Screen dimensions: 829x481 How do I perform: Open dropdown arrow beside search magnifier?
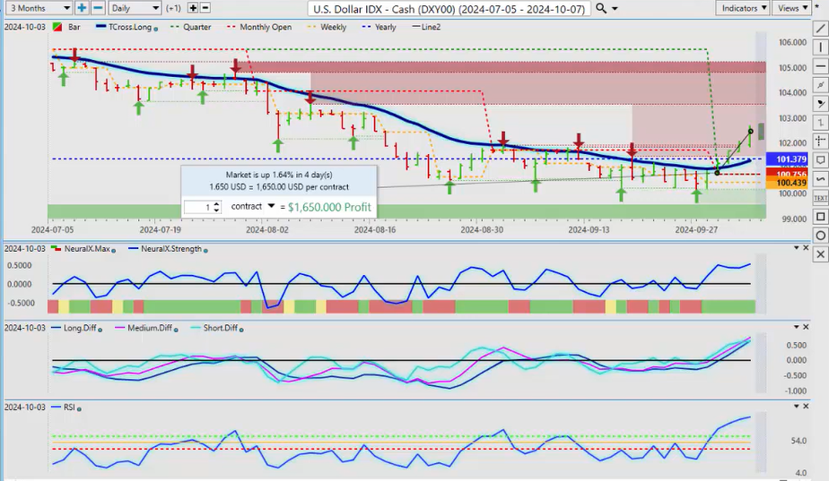[615, 8]
